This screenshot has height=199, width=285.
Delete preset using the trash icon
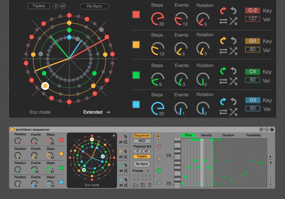coord(150,185)
